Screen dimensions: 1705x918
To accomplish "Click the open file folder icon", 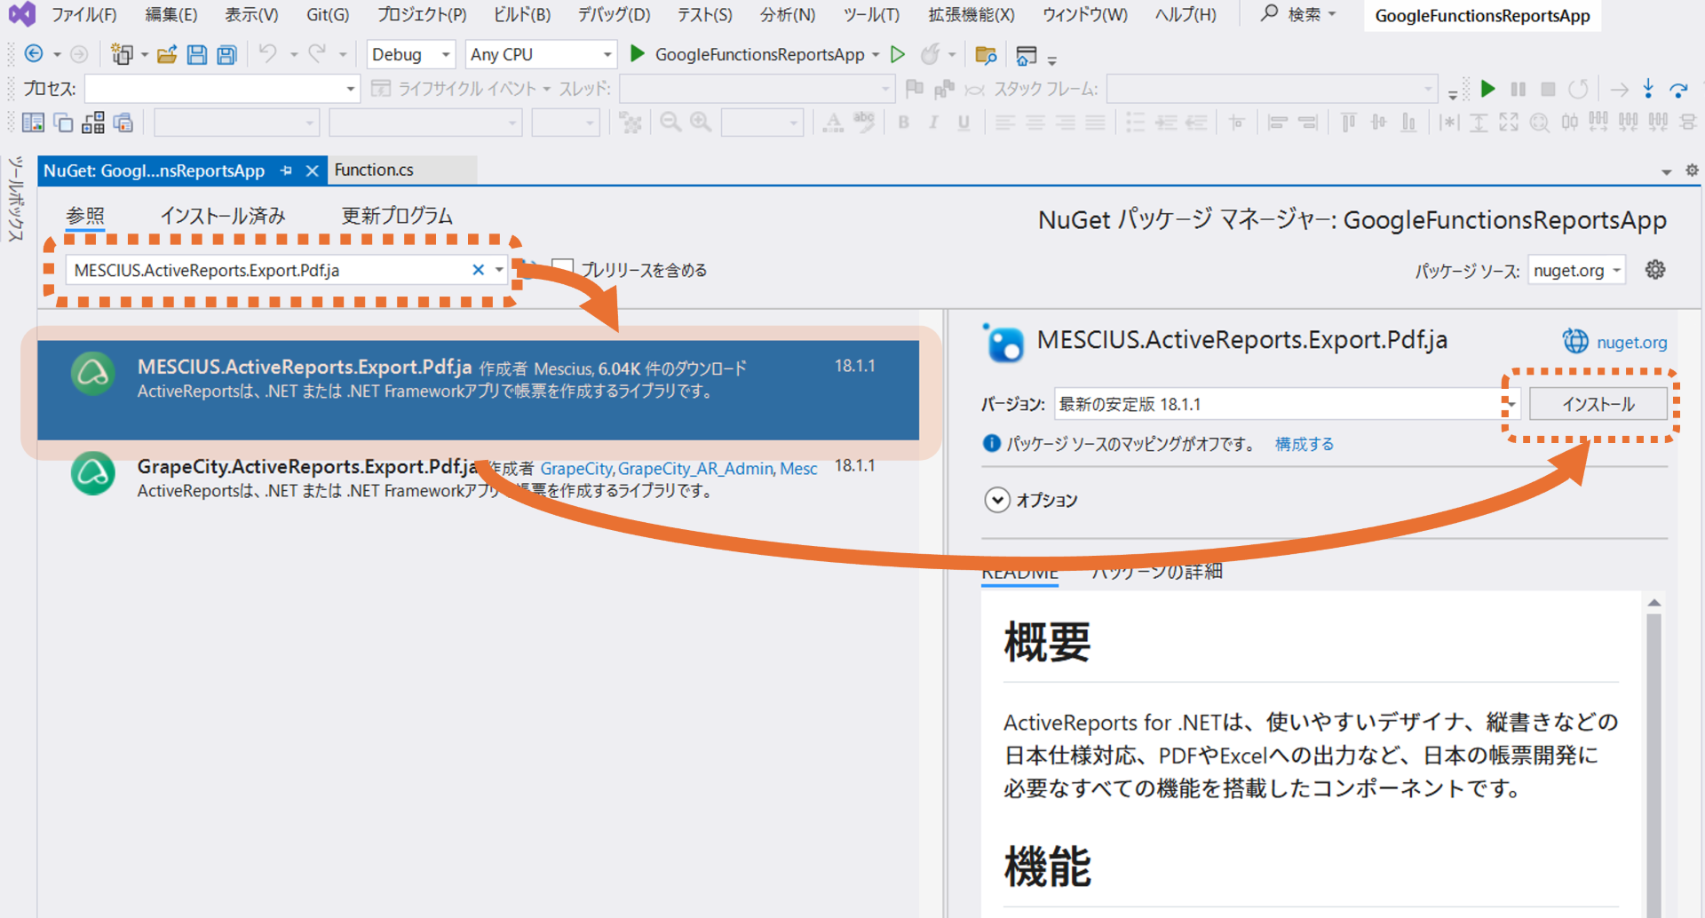I will tap(167, 54).
